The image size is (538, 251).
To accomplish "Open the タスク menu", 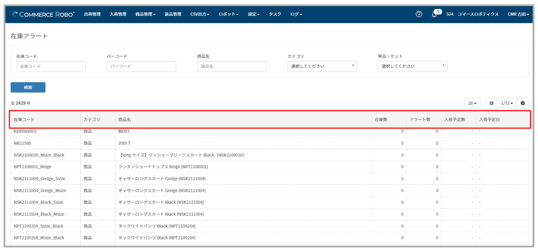I will (275, 14).
